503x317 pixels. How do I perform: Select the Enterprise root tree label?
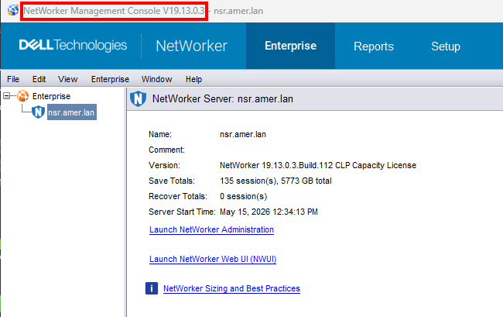point(51,96)
